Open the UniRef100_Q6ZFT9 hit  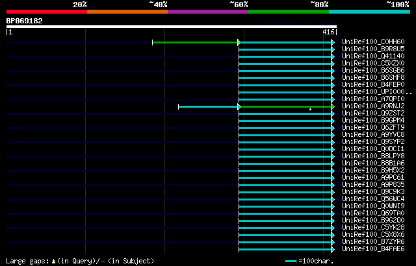click(x=373, y=128)
